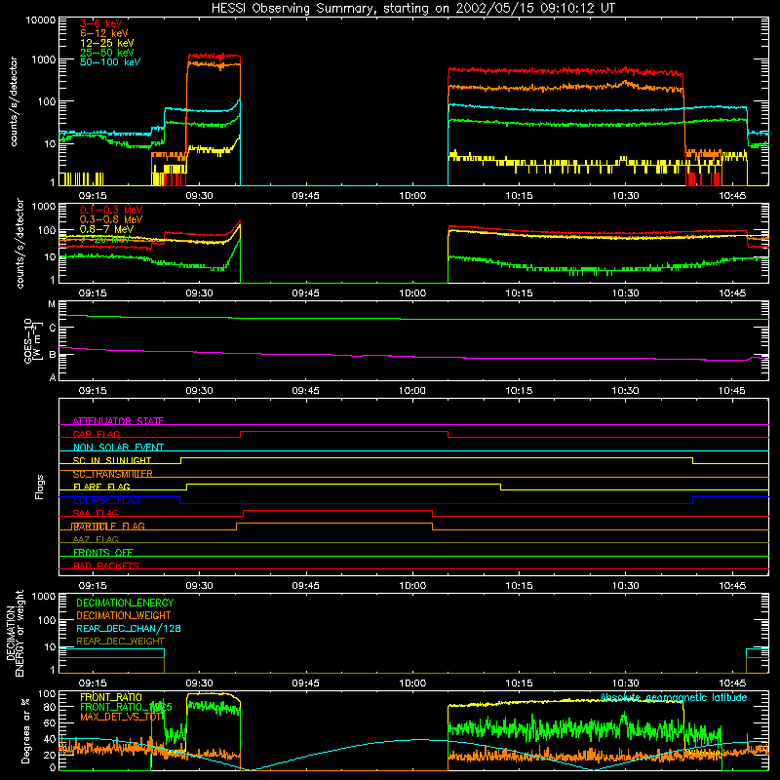
Task: Select the SC_IN_SUNLIGHT flag label
Action: pos(112,460)
